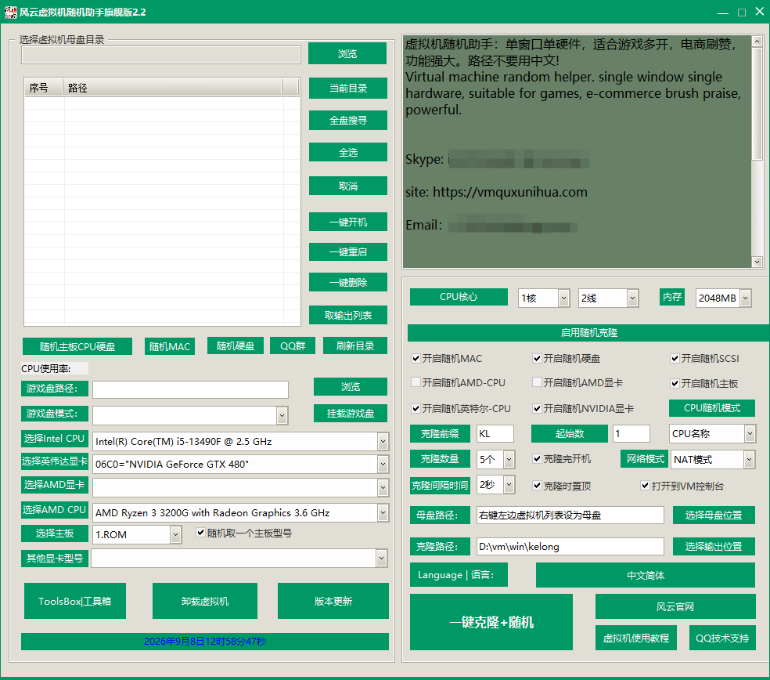Click the 一键开机 button

(347, 222)
